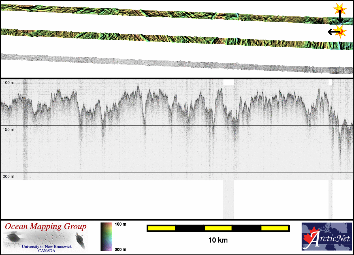354x255 pixels.
Task: Click the 200 m label beside color legend
Action: tap(120, 249)
